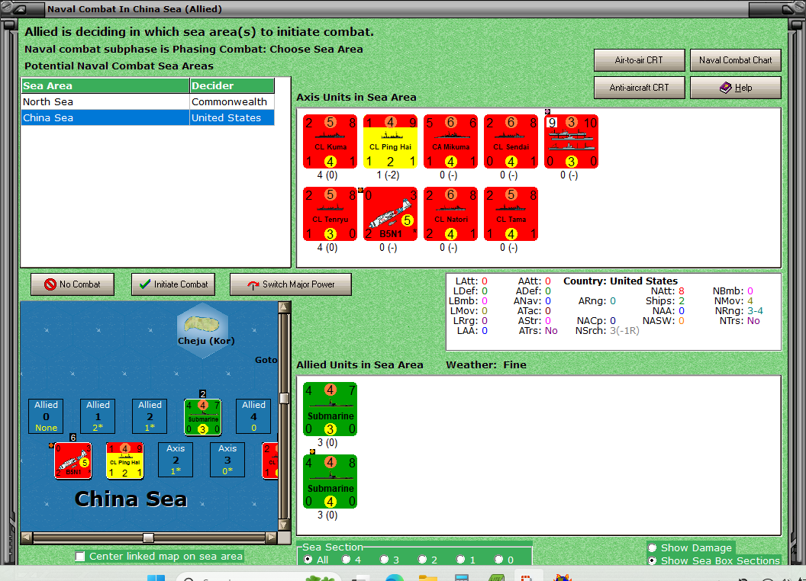
Task: Select the All sea section radio
Action: (x=308, y=560)
